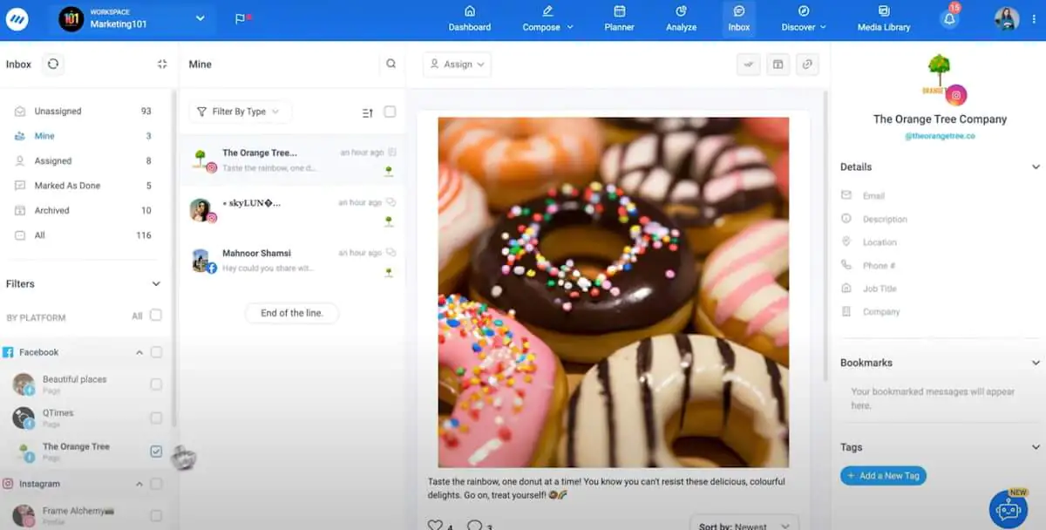Click the Add a New Tag button
Image resolution: width=1046 pixels, height=530 pixels.
coord(883,476)
